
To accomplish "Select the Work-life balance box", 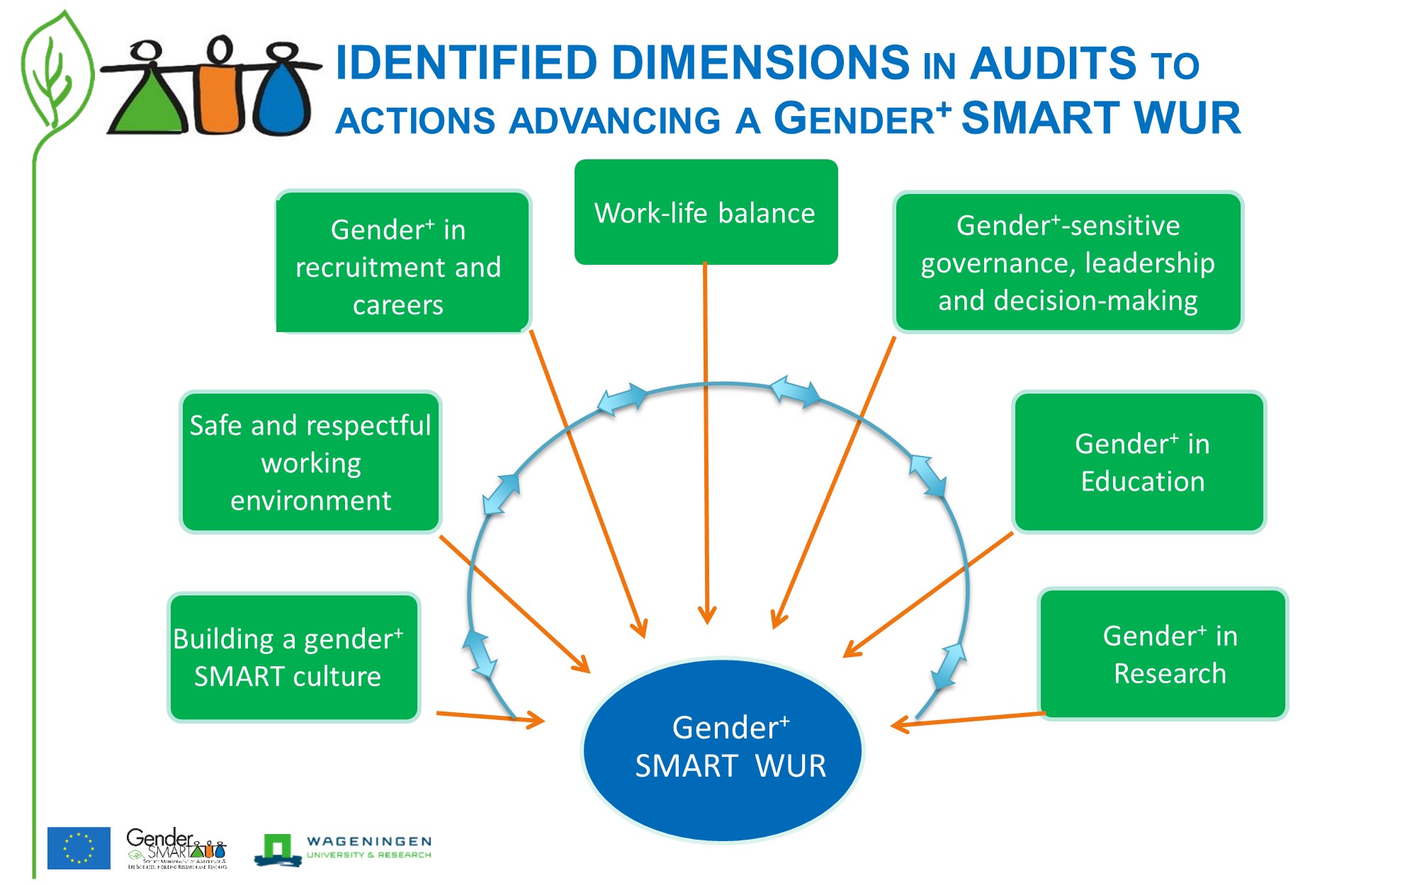I will pos(706,212).
